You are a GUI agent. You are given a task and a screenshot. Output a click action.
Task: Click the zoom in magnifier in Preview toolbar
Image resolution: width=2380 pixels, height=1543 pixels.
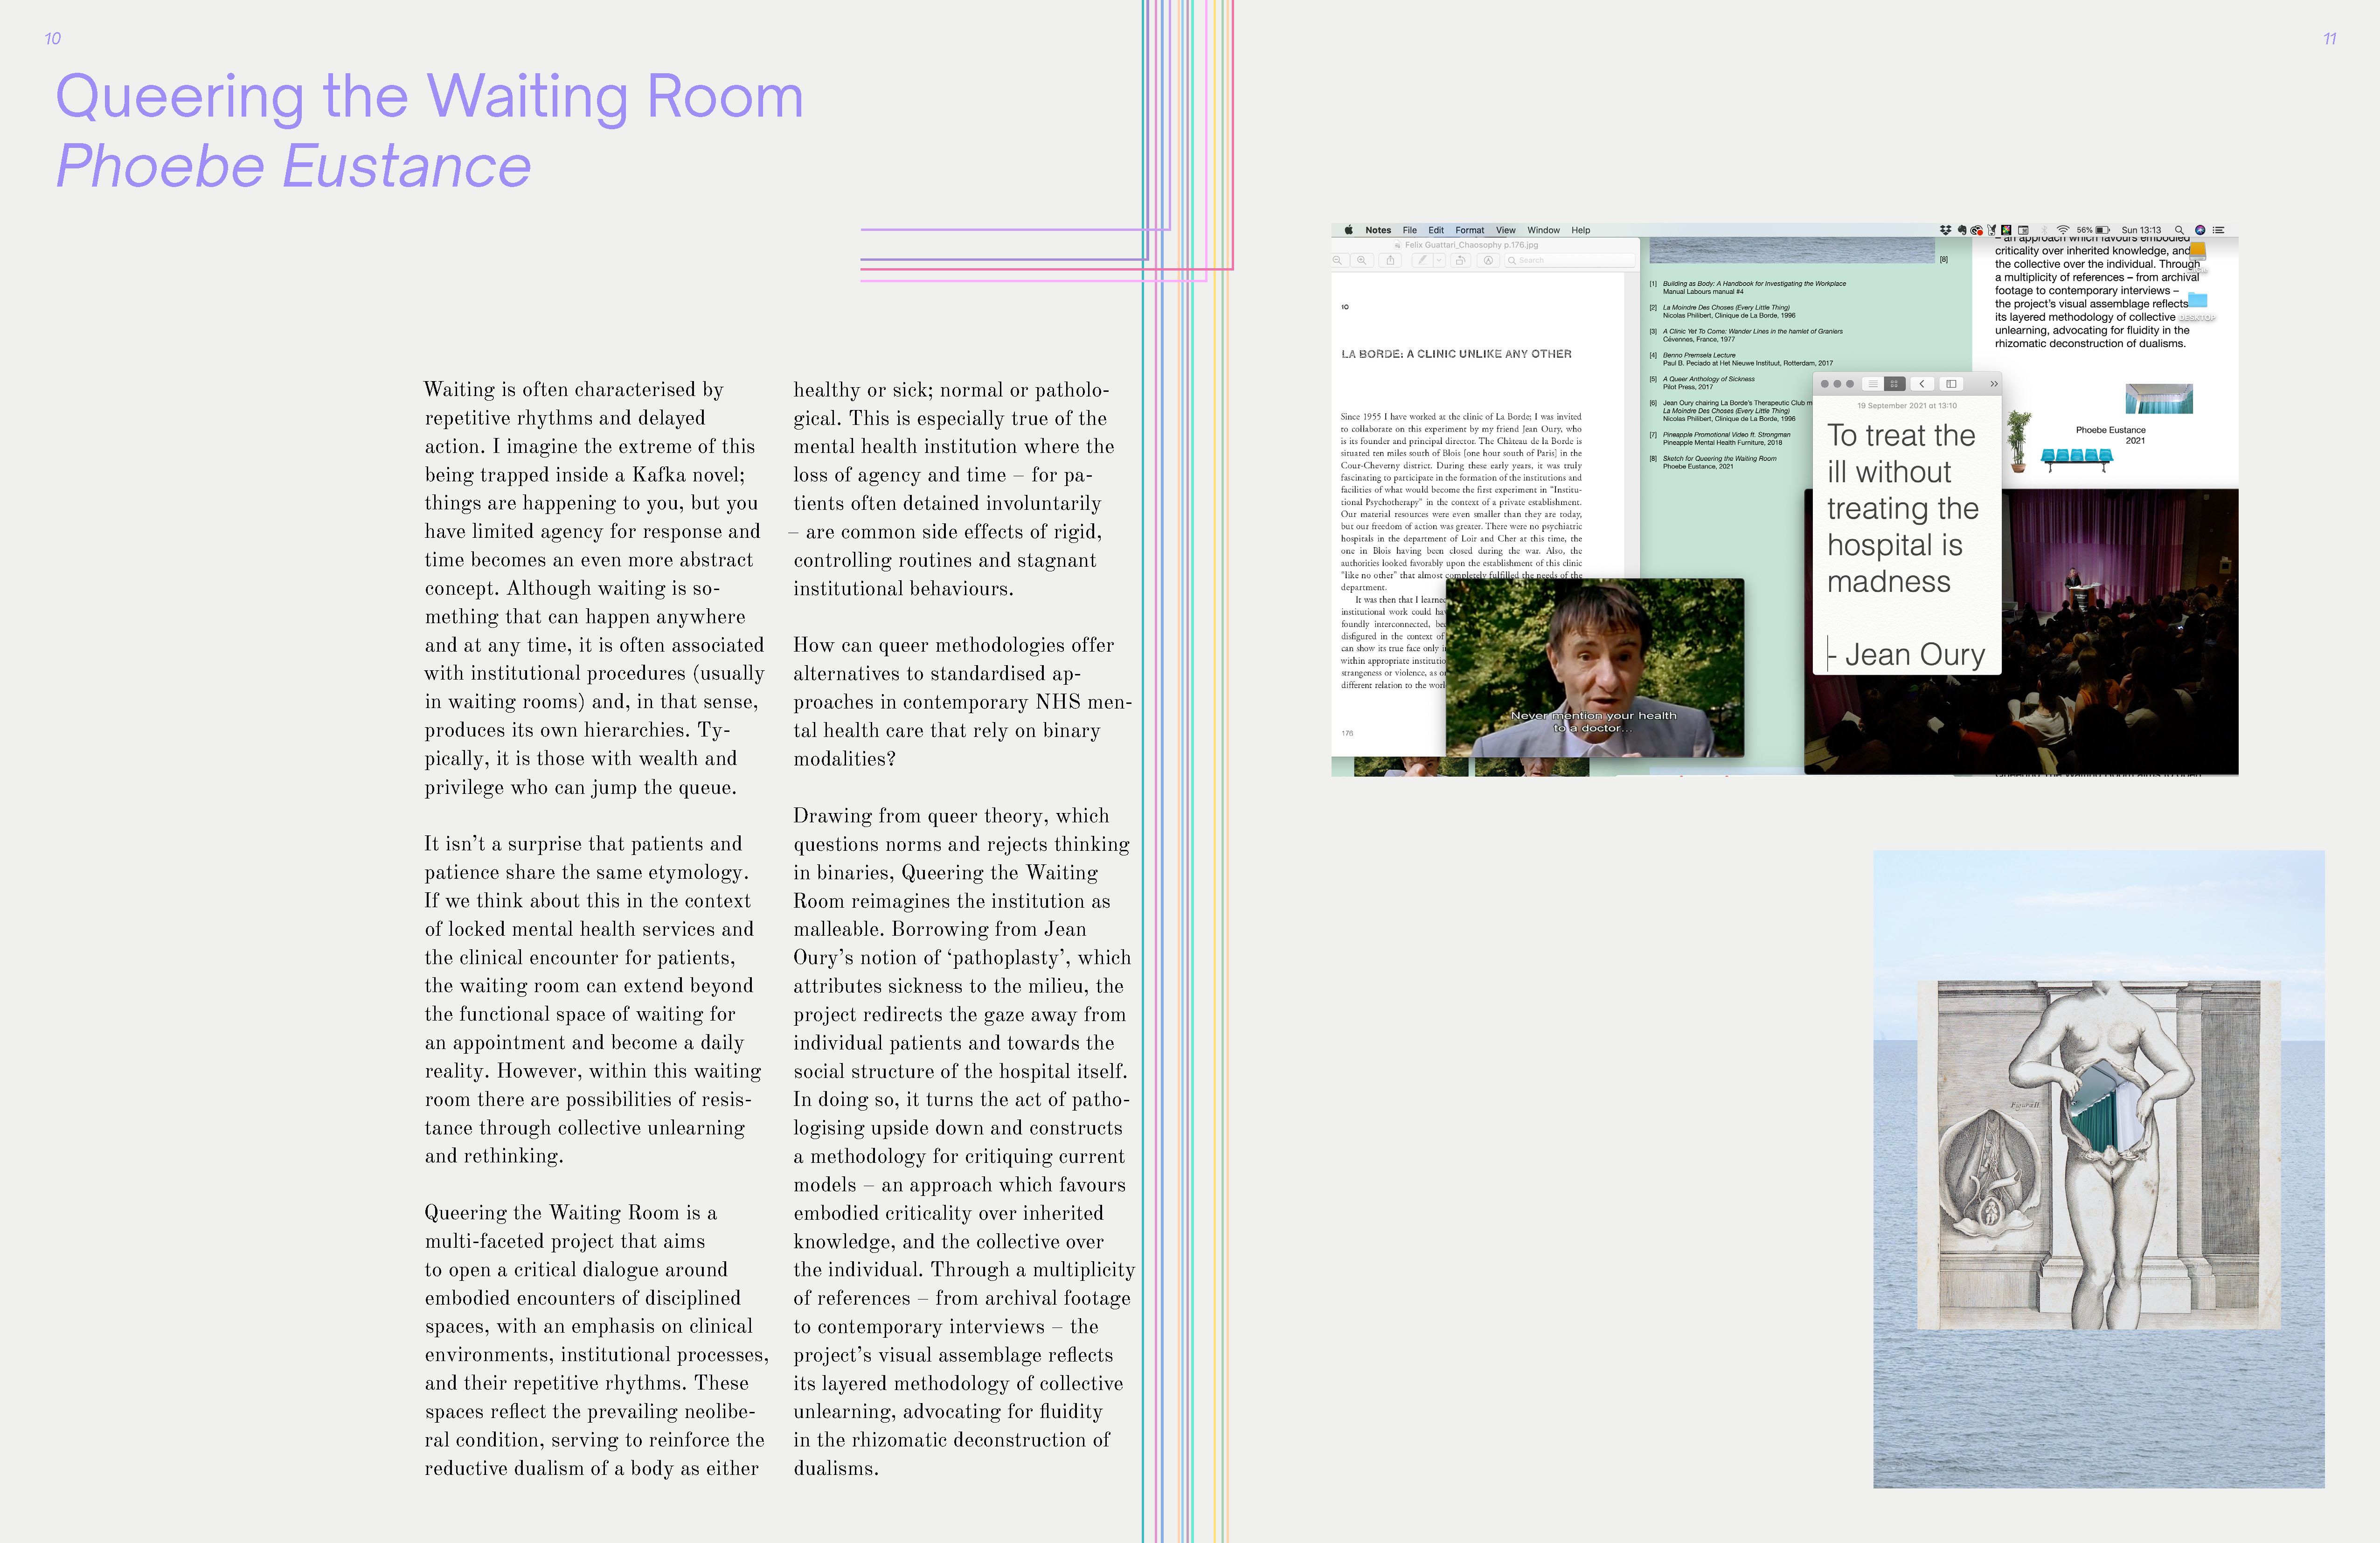[1361, 260]
